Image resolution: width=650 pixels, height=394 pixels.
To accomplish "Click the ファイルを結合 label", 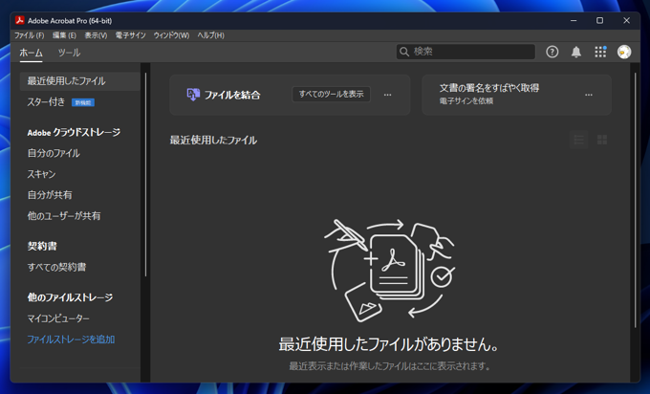I will (x=232, y=95).
